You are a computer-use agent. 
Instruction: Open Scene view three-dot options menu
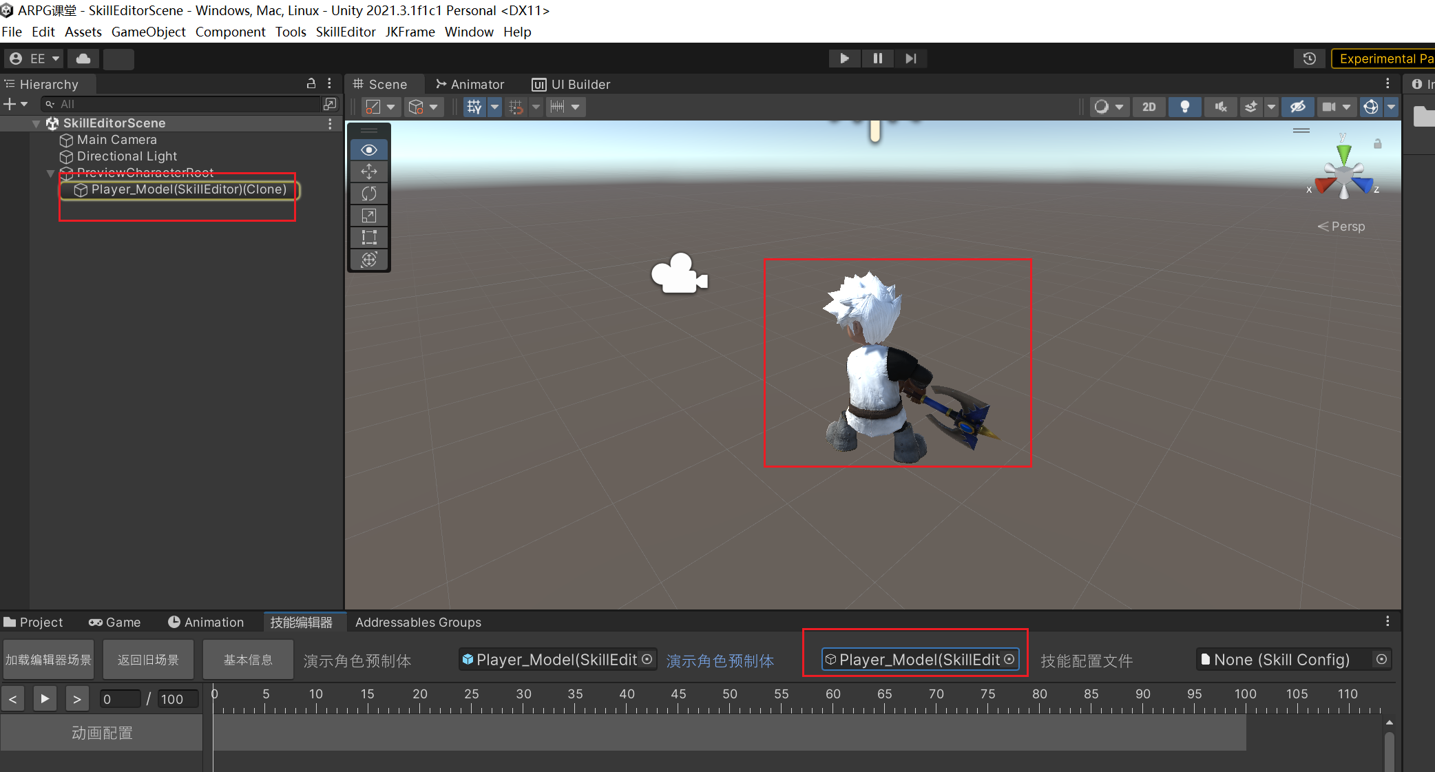[1387, 83]
